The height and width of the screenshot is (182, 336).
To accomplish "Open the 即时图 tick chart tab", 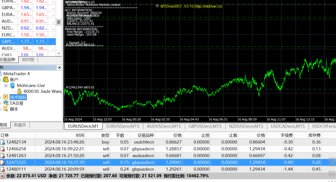I will click(x=28, y=60).
